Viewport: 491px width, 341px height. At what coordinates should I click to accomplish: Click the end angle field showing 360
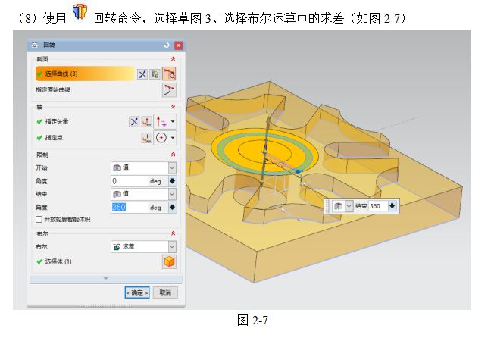[130, 208]
